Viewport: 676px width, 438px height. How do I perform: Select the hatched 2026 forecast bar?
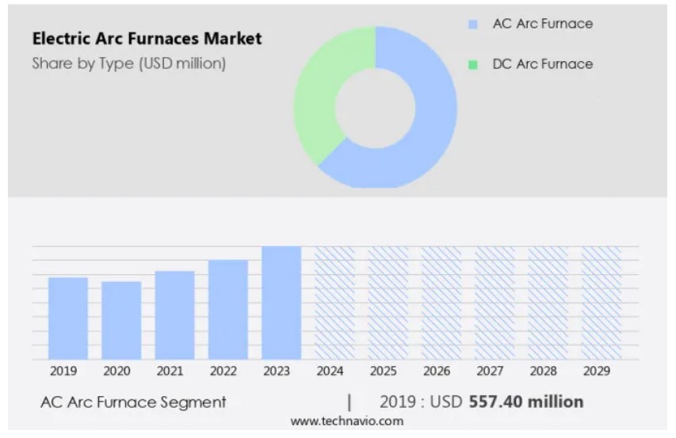click(x=441, y=303)
